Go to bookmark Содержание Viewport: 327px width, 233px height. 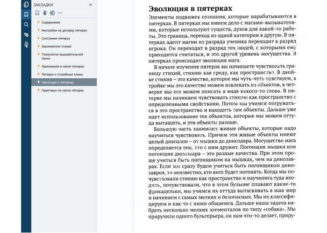[50, 22]
